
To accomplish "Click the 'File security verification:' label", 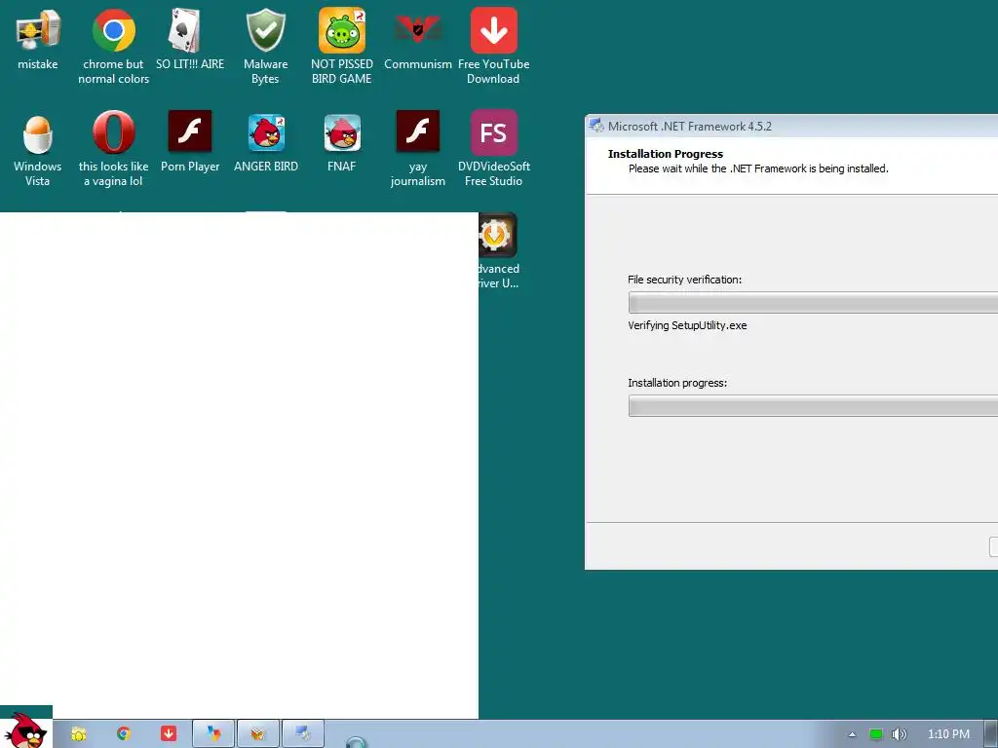I will (x=684, y=280).
